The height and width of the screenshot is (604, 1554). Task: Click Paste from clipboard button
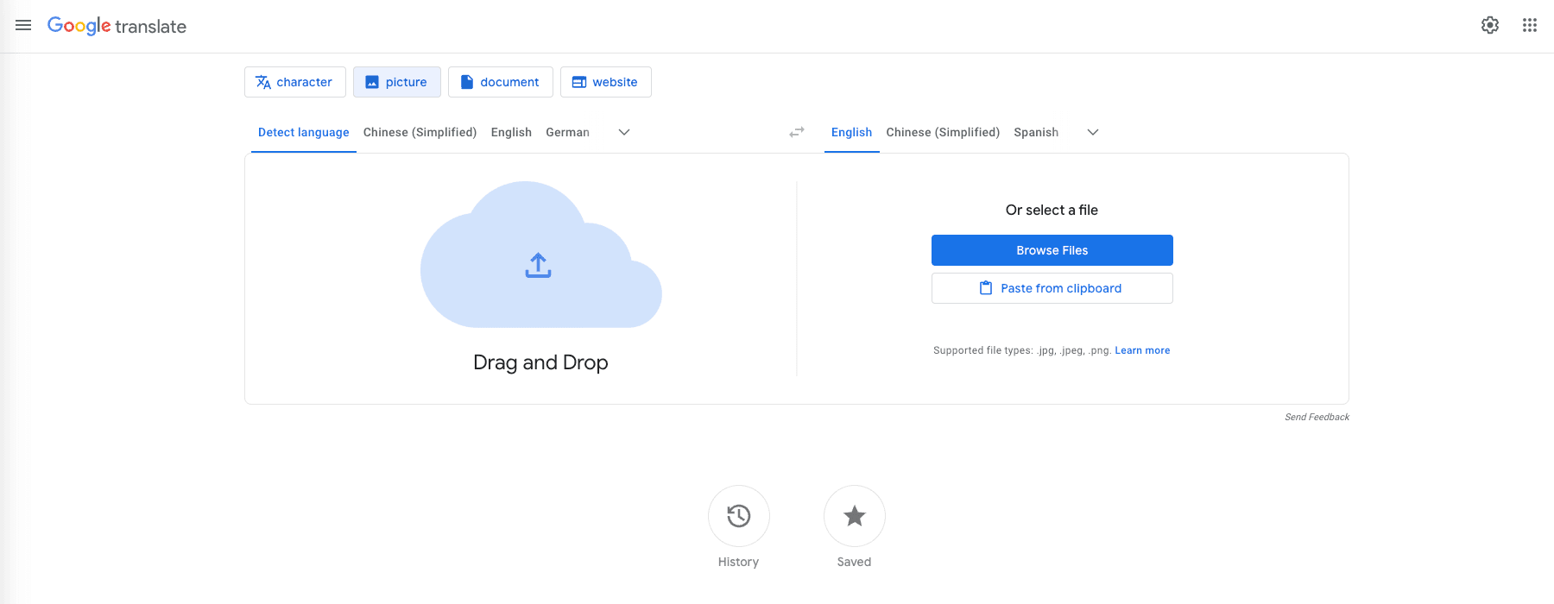click(1052, 288)
